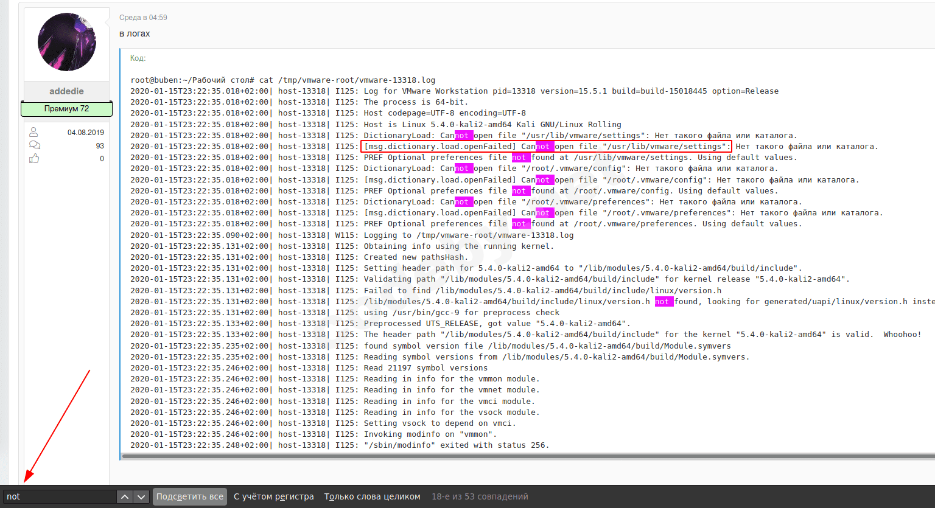The width and height of the screenshot is (935, 508).
Task: Click the find previous match arrow
Action: pos(124,496)
